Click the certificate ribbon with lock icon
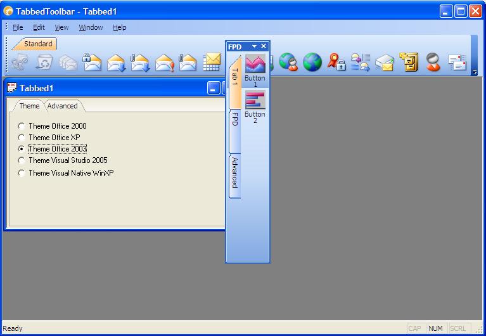Screen dimensions: 486x336 336,62
